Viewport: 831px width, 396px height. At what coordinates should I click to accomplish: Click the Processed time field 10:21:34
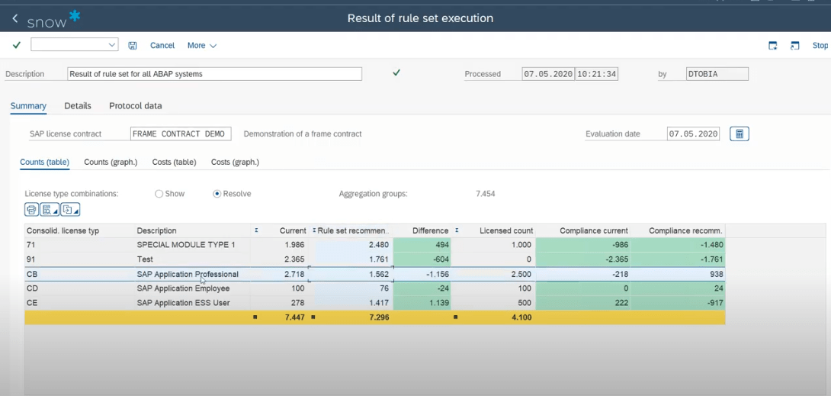pyautogui.click(x=597, y=74)
